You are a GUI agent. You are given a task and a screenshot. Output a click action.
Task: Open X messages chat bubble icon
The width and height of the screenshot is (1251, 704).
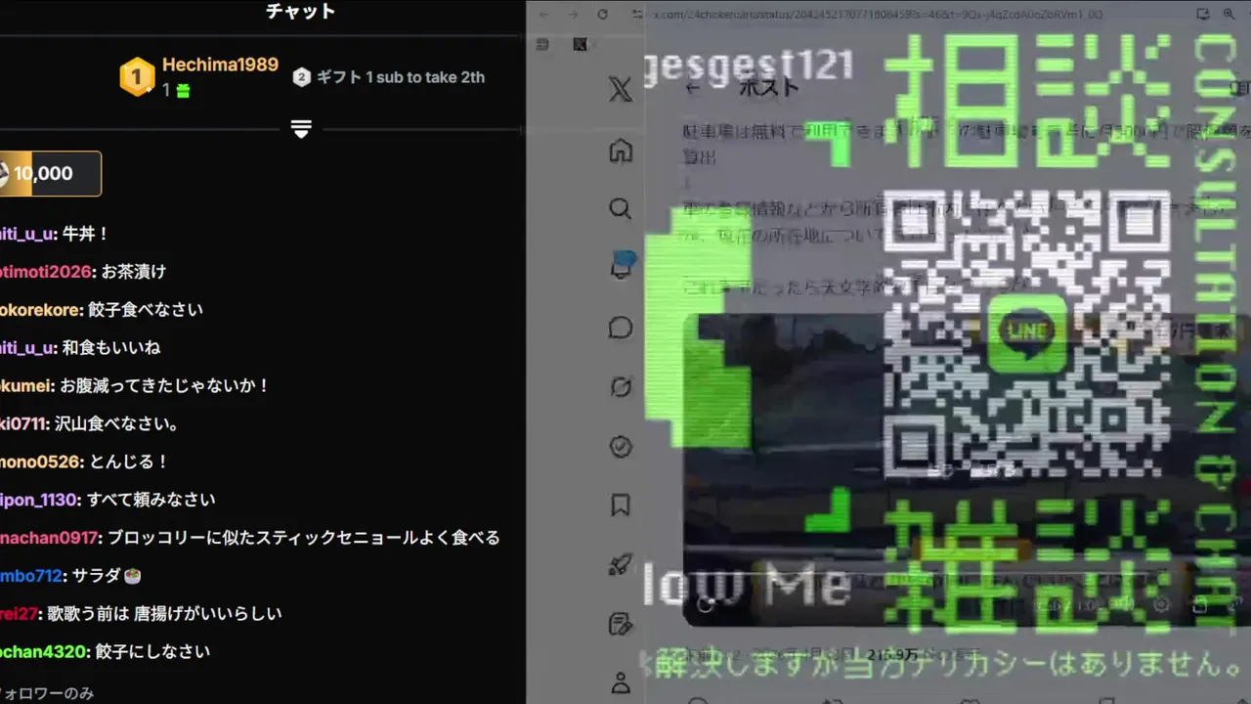[621, 328]
